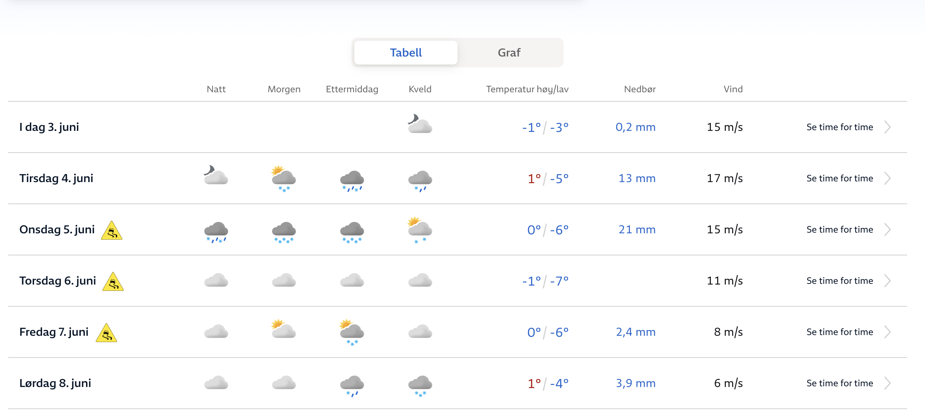This screenshot has width=925, height=414.
Task: Click today's evening partly cloudy moon icon
Action: (x=419, y=124)
